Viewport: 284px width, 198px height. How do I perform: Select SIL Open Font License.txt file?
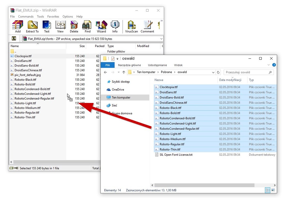click(176, 155)
